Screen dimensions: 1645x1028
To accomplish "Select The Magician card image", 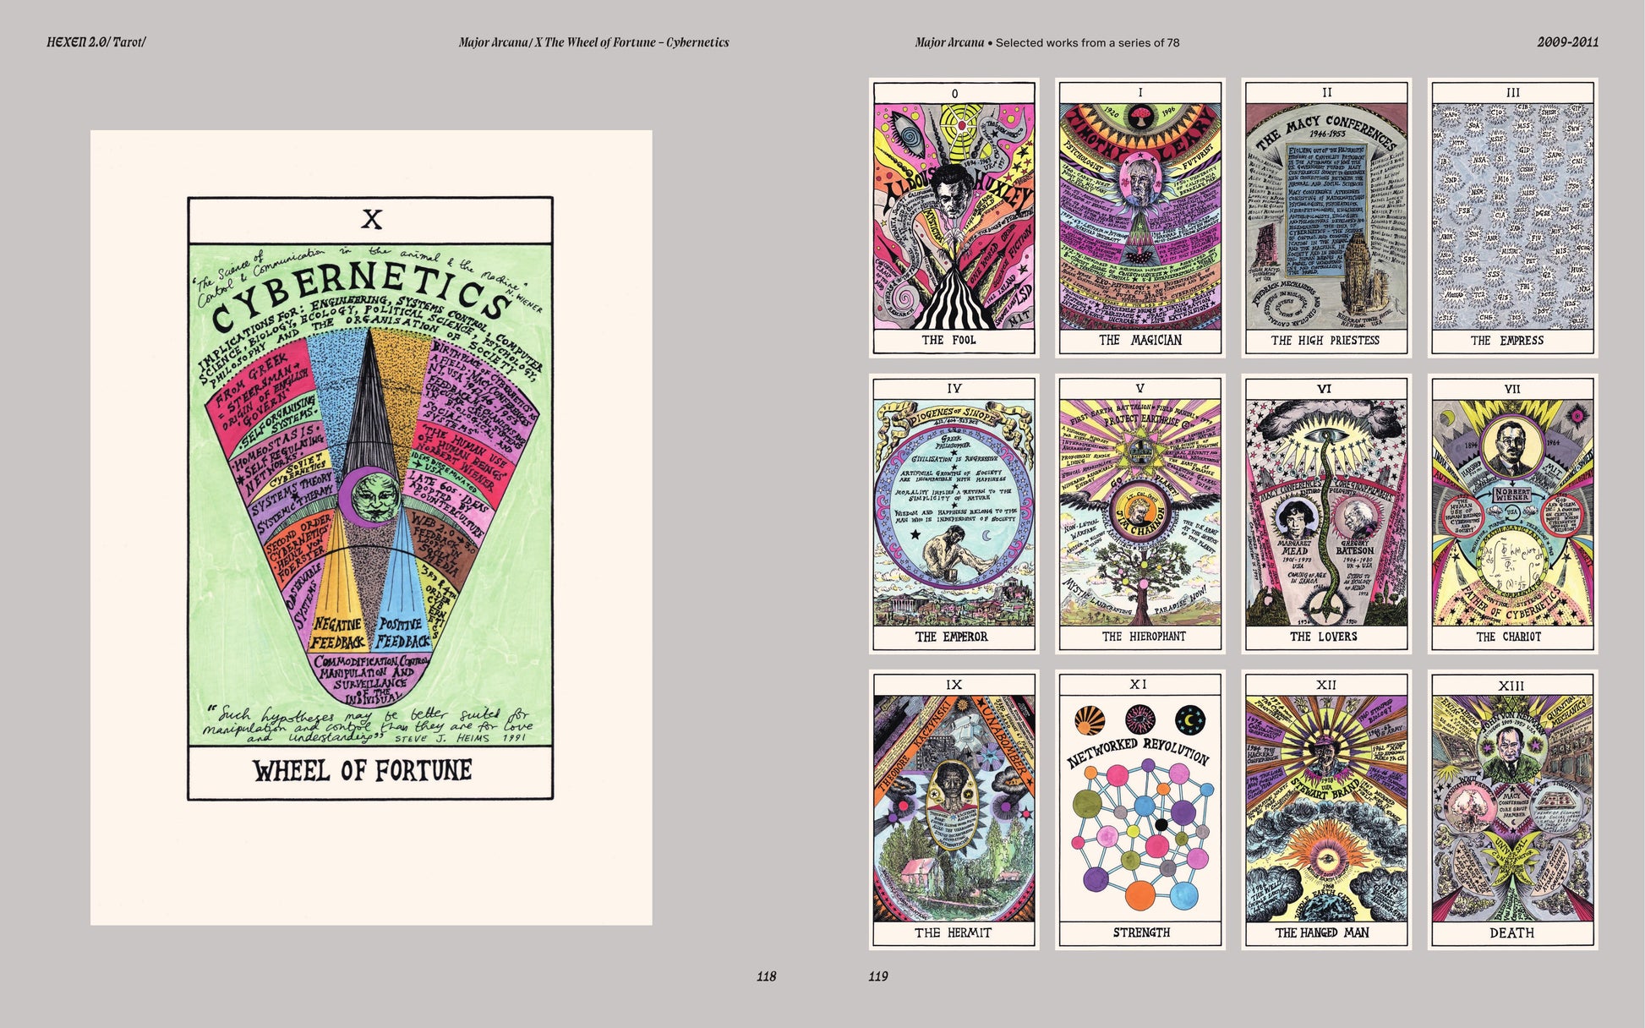I will [1139, 217].
